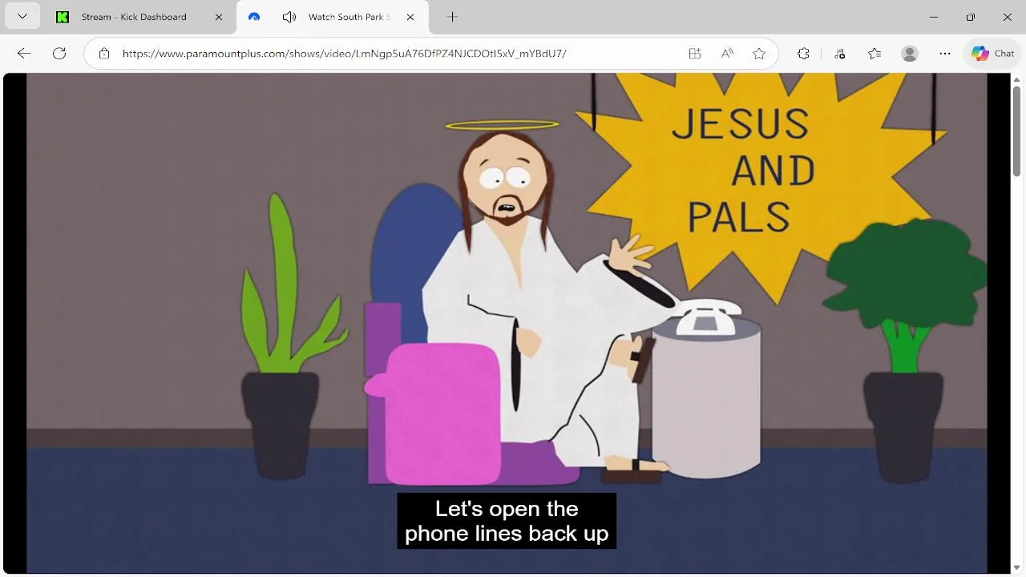Click the Paramount+ favicon on active tab
Viewport: 1026px width, 577px height.
coord(254,17)
